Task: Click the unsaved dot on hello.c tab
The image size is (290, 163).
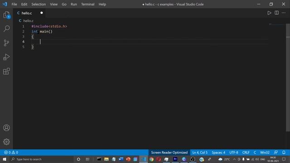Action: point(42,13)
